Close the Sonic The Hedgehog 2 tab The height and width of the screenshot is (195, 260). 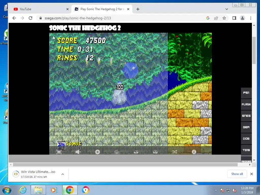[x=128, y=9]
